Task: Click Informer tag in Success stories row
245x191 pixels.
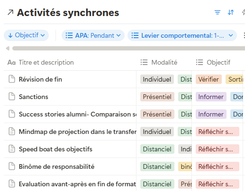Action: pyautogui.click(x=211, y=114)
